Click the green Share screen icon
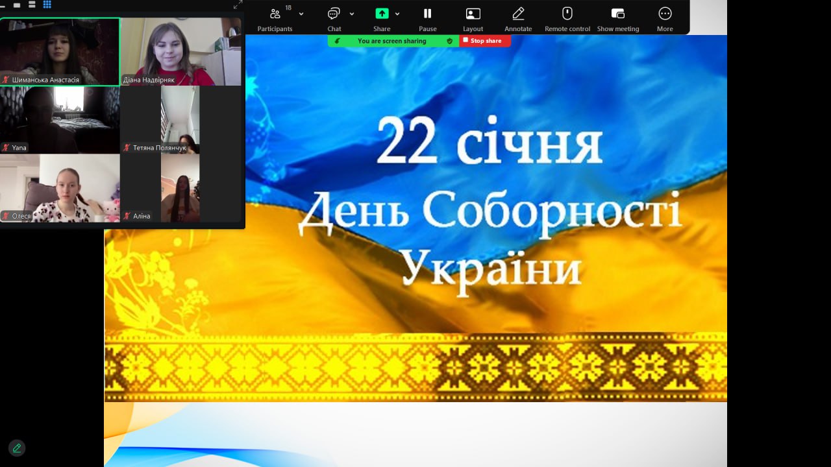The image size is (831, 467). 382,14
